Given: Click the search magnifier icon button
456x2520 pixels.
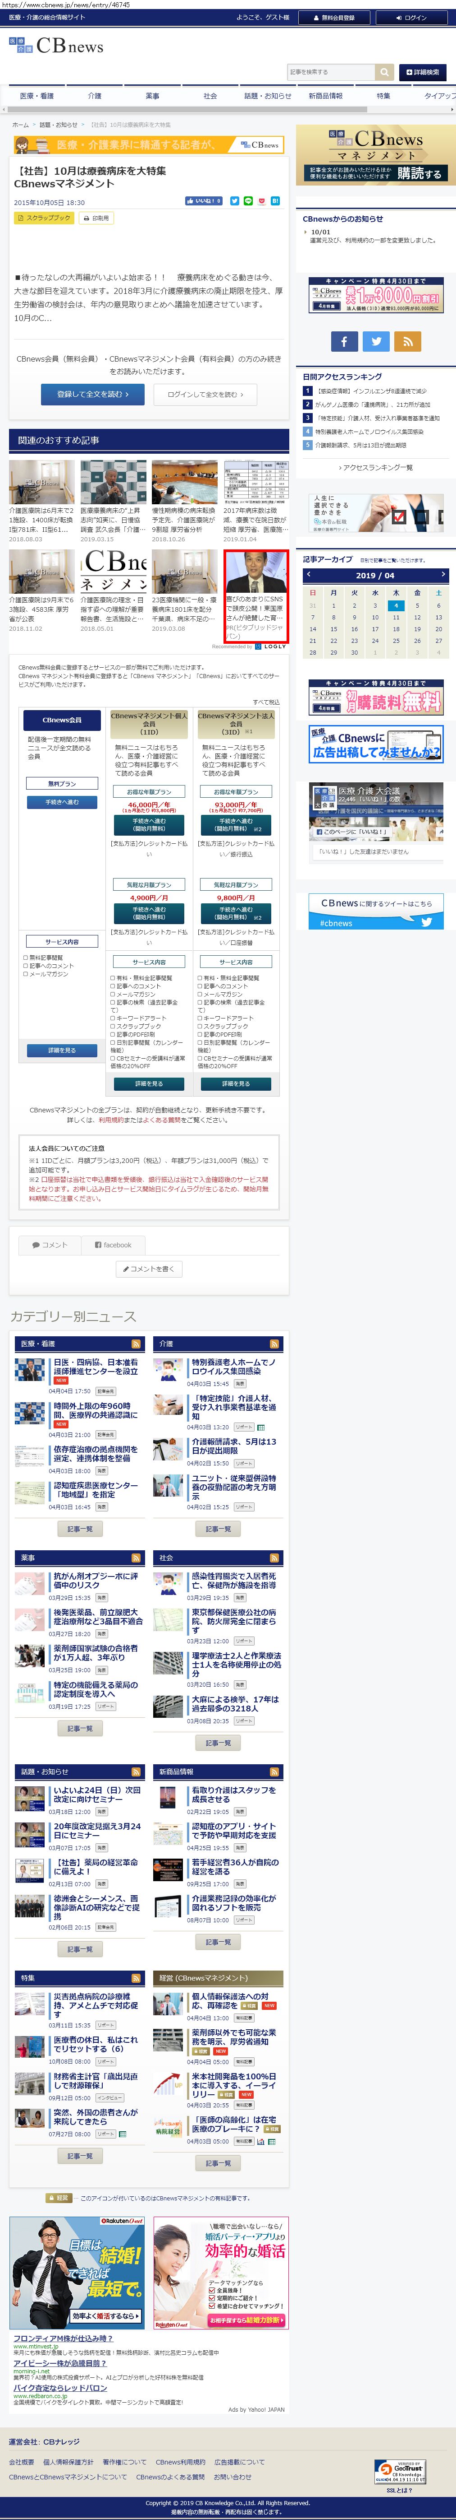Looking at the screenshot, I should pyautogui.click(x=385, y=71).
